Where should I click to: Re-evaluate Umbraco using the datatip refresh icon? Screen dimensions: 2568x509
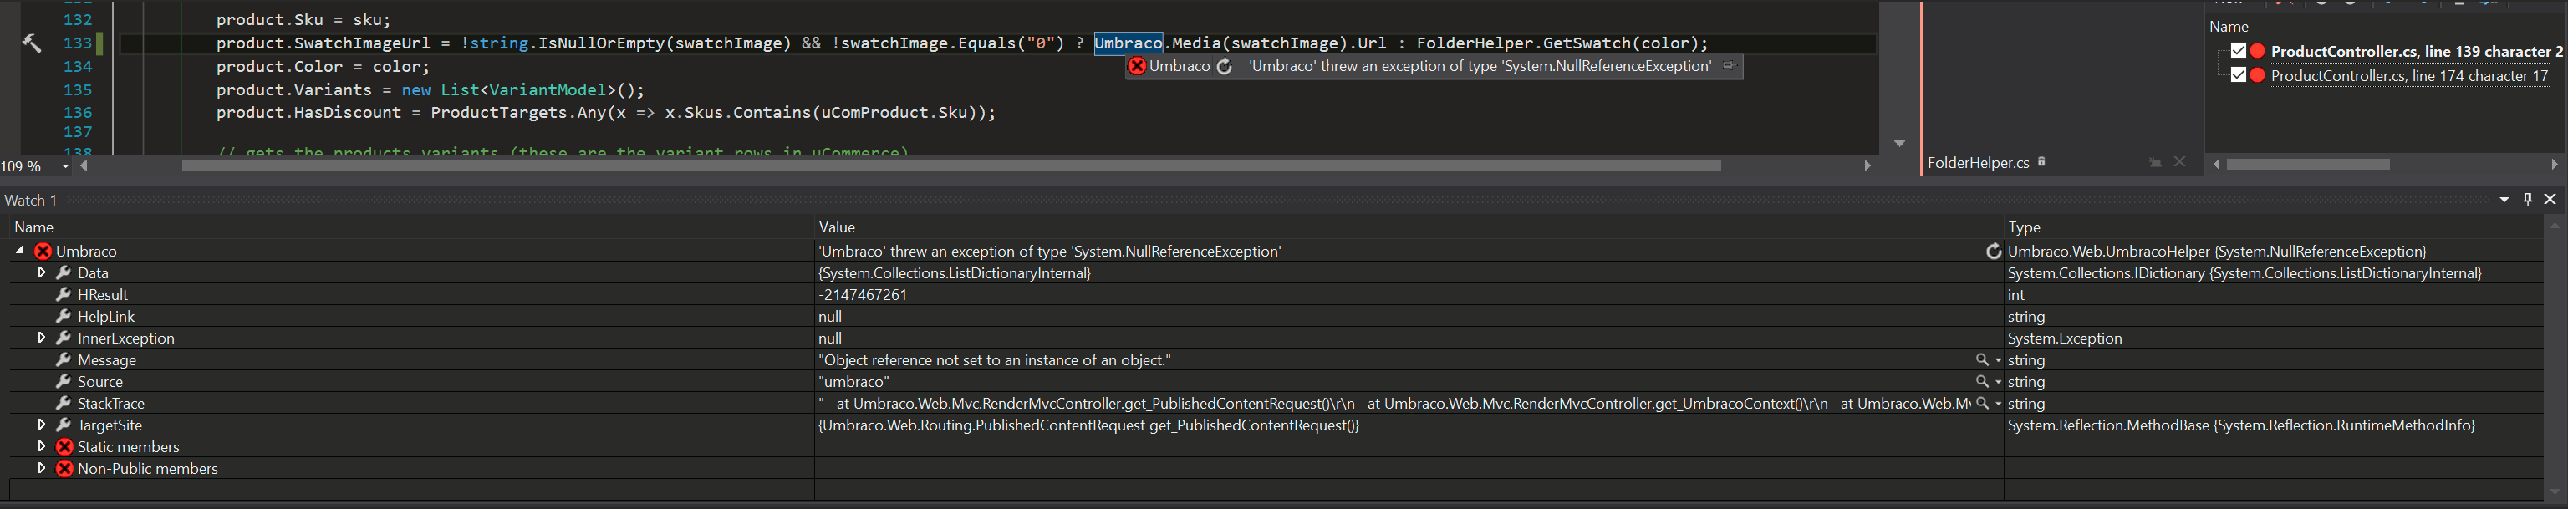[1224, 66]
